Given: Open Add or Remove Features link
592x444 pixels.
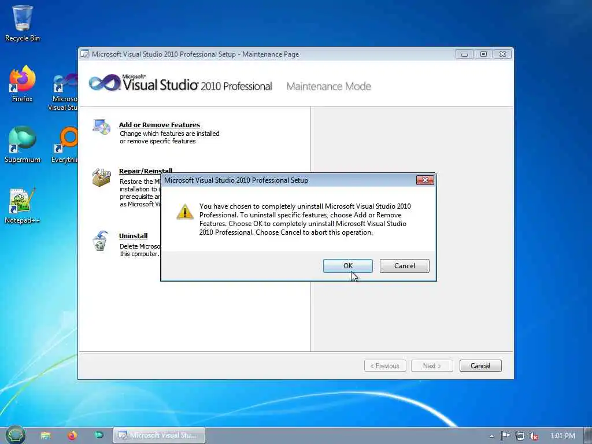Looking at the screenshot, I should (x=160, y=125).
